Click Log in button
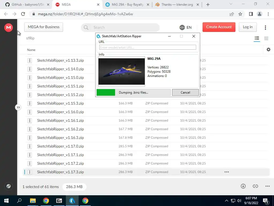274x206 pixels. [248, 27]
